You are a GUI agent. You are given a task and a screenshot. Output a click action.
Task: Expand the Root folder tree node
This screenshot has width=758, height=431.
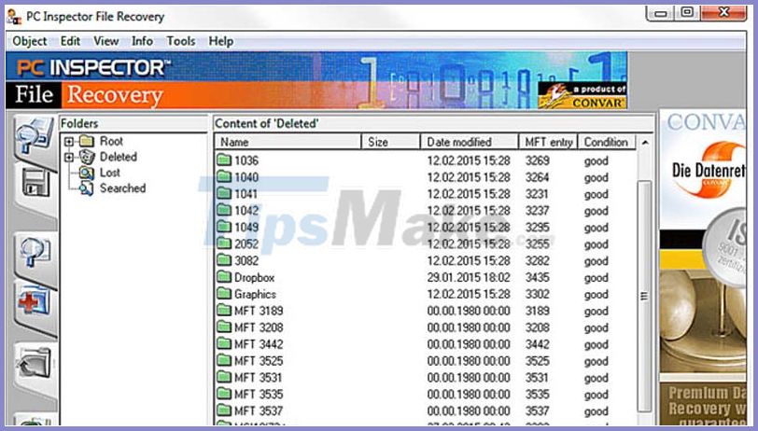pyautogui.click(x=69, y=142)
